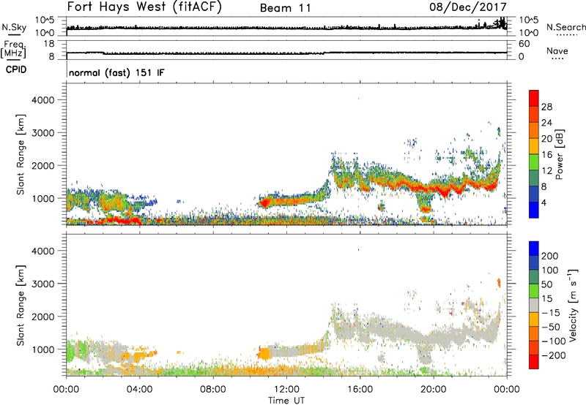
Task: Click the '28' power colorbar value
Action: pyautogui.click(x=546, y=107)
